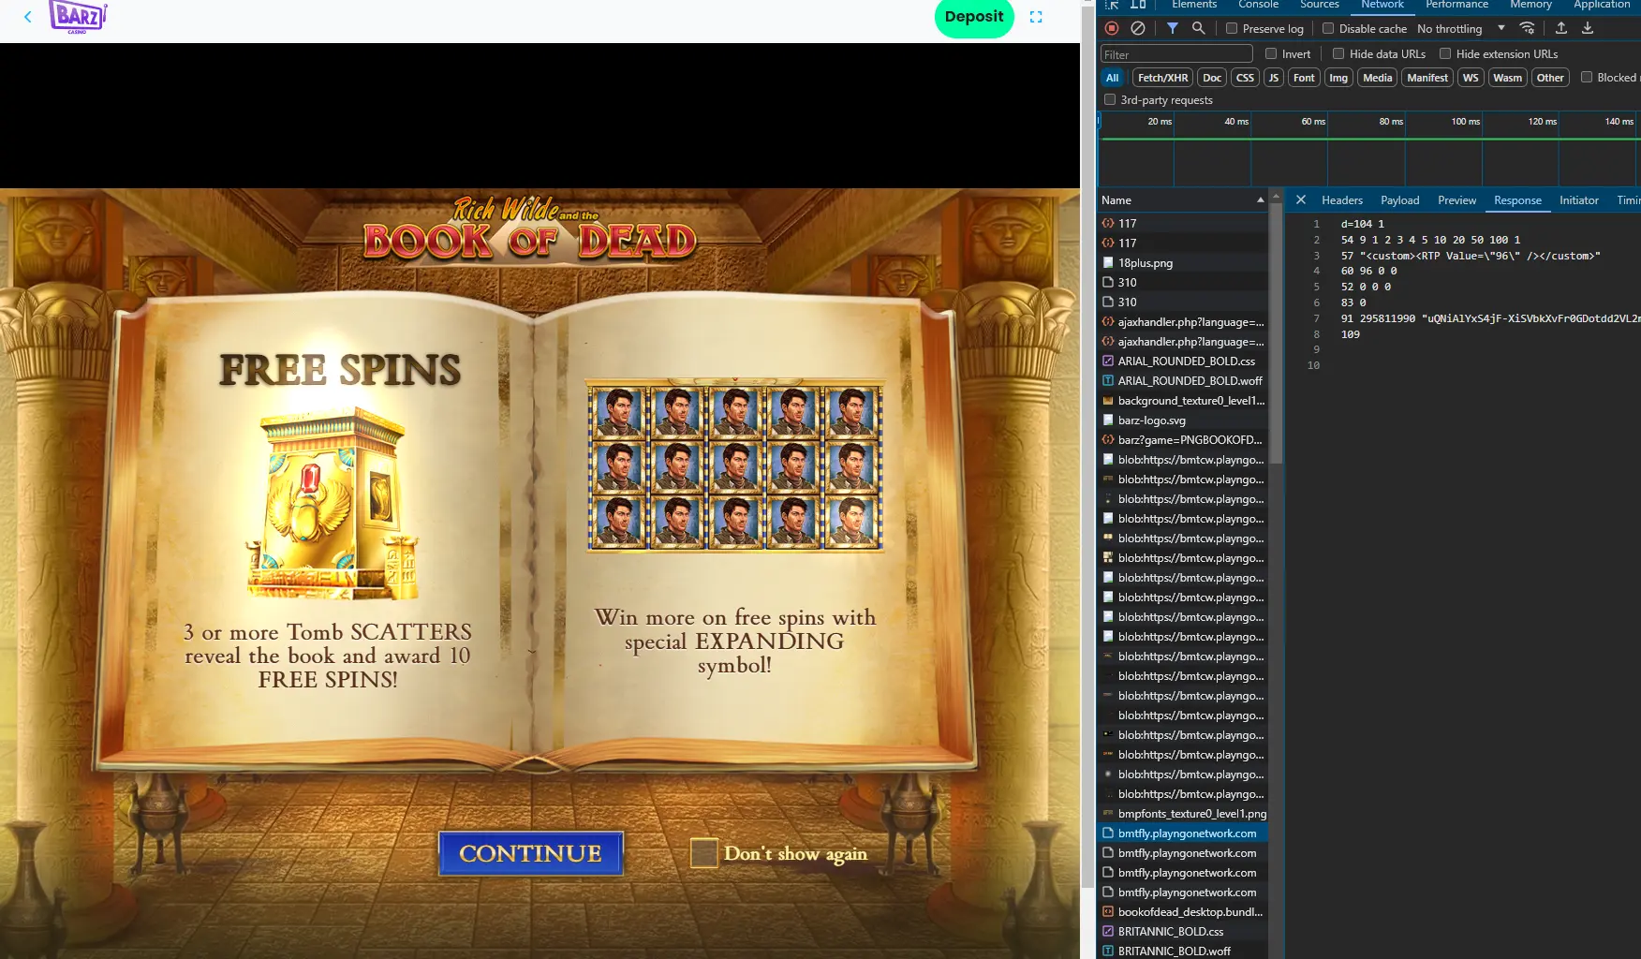This screenshot has width=1641, height=959.
Task: Check the Invert filter checkbox
Action: [x=1271, y=53]
